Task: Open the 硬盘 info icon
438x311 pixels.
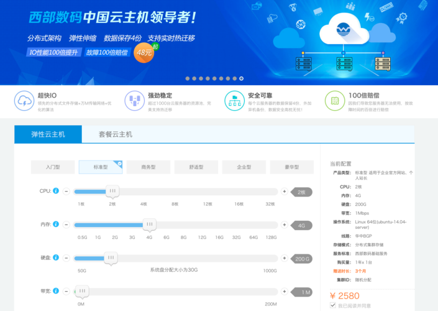Action: pos(56,258)
